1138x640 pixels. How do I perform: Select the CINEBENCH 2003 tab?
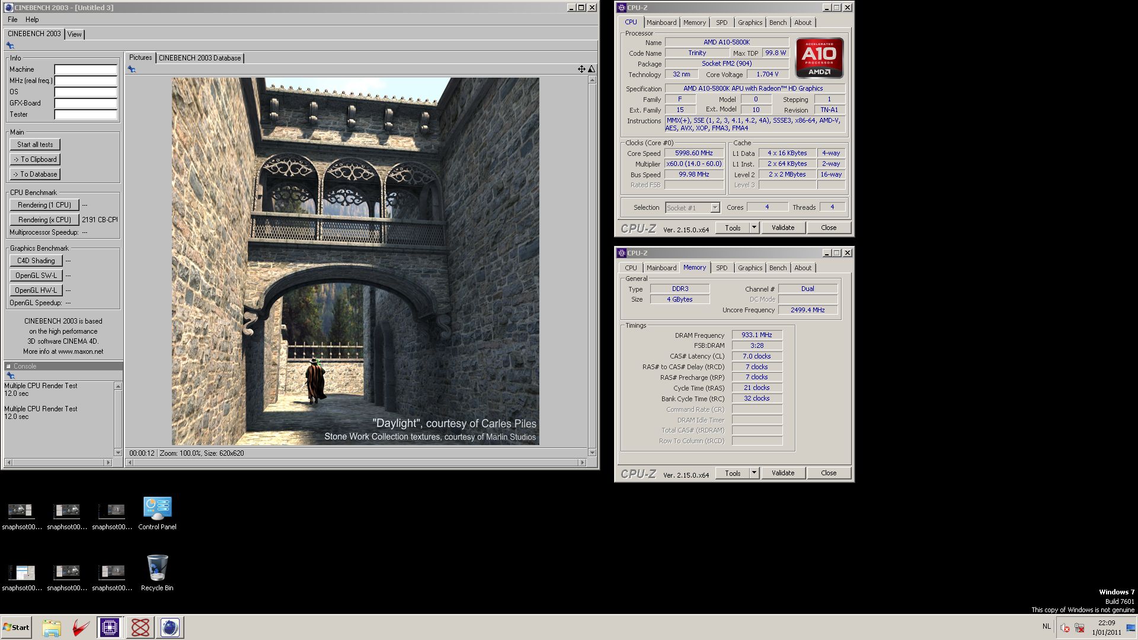tap(34, 34)
